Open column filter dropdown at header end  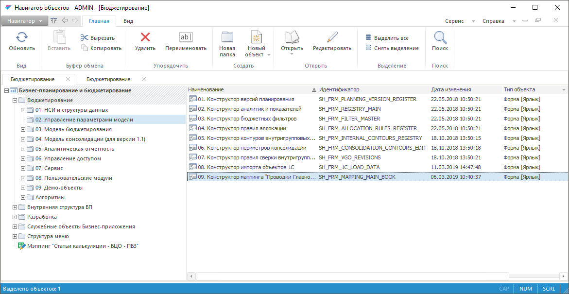coord(564,89)
